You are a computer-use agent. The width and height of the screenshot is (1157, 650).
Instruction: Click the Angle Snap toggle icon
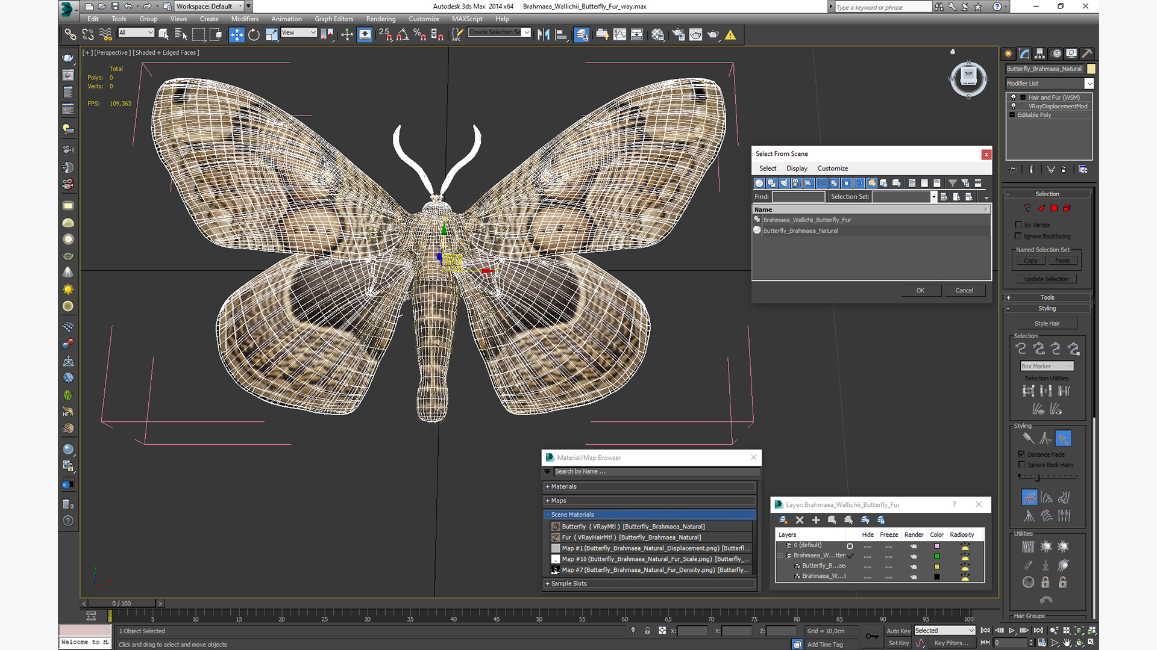[402, 35]
